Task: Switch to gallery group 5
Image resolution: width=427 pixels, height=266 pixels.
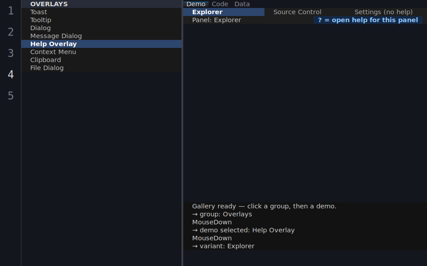Action: point(11,96)
